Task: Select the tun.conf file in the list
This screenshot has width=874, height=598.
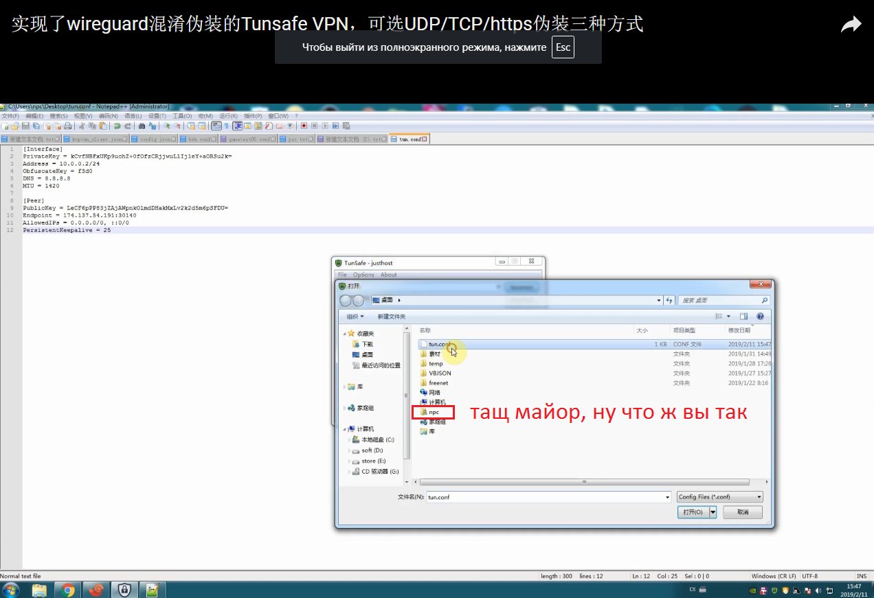Action: 594,344
